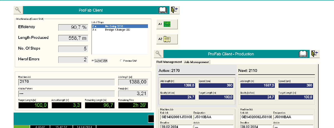The width and height of the screenshot is (334, 128).
Task: Click Active job's Deadline field 28.02.2024
Action: coord(176,126)
